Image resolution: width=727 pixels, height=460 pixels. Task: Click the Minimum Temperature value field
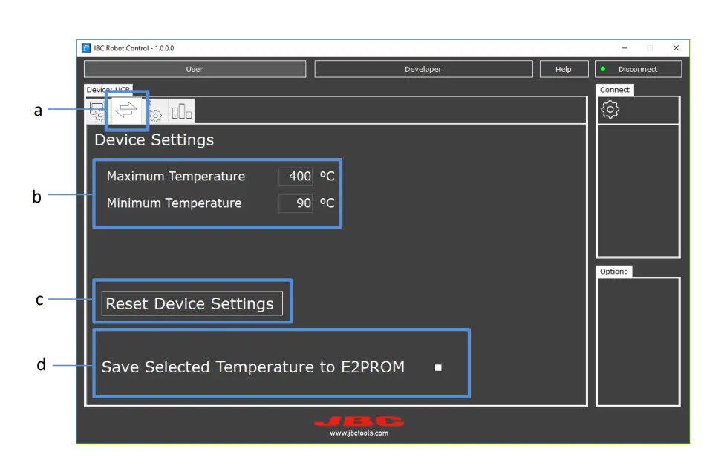click(295, 203)
